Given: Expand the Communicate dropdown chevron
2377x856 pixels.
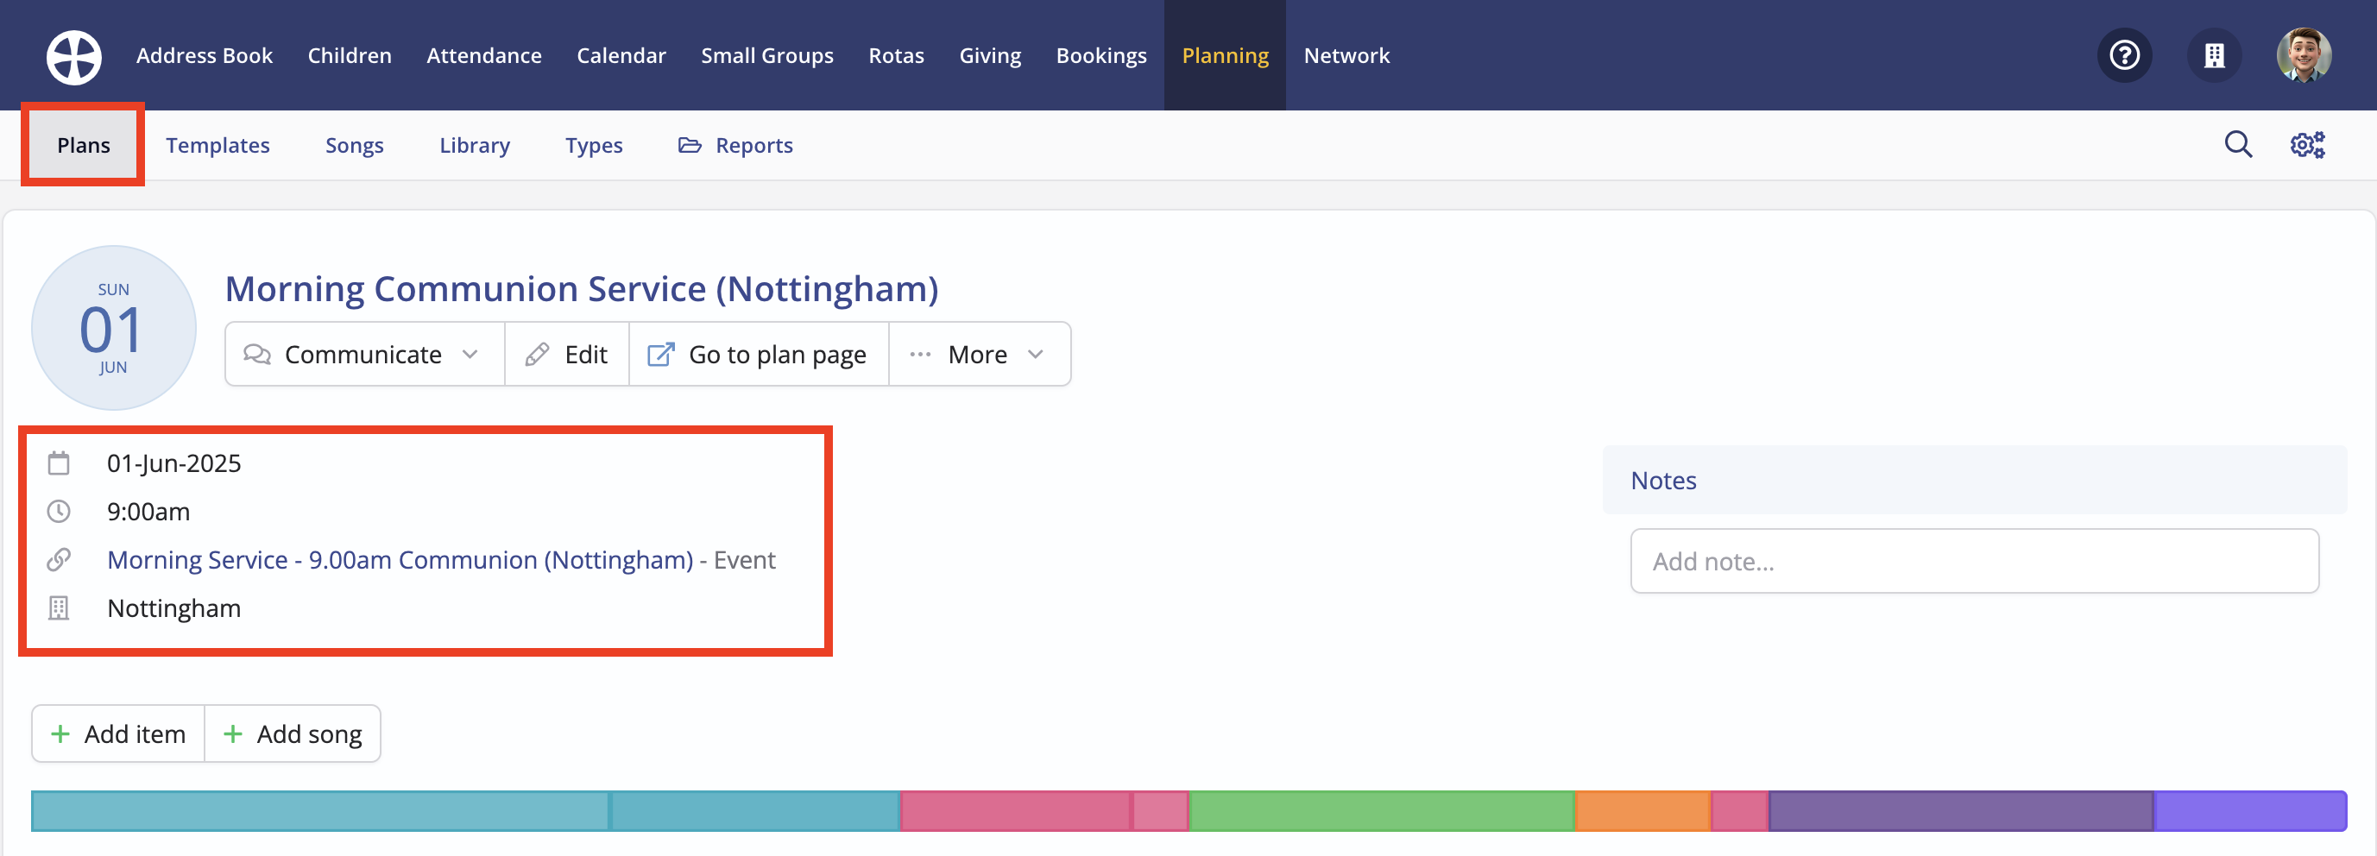Looking at the screenshot, I should click(x=470, y=354).
